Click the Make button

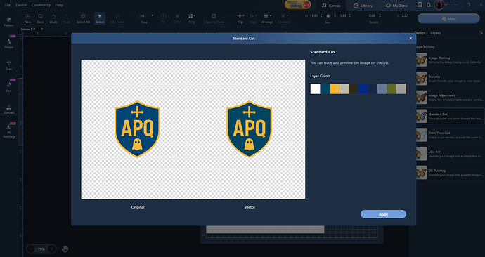pyautogui.click(x=448, y=19)
